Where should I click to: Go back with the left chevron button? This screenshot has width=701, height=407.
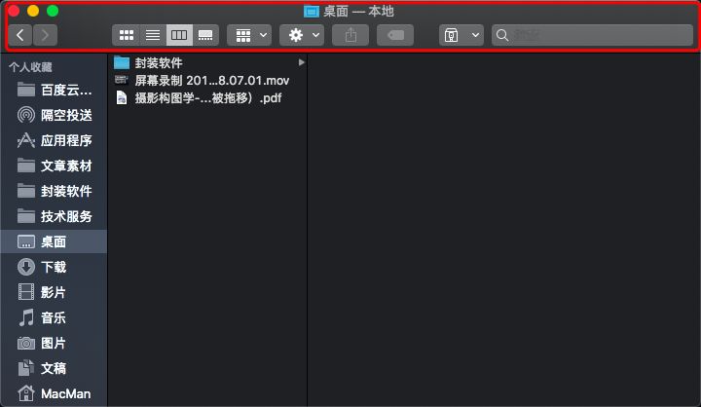20,35
